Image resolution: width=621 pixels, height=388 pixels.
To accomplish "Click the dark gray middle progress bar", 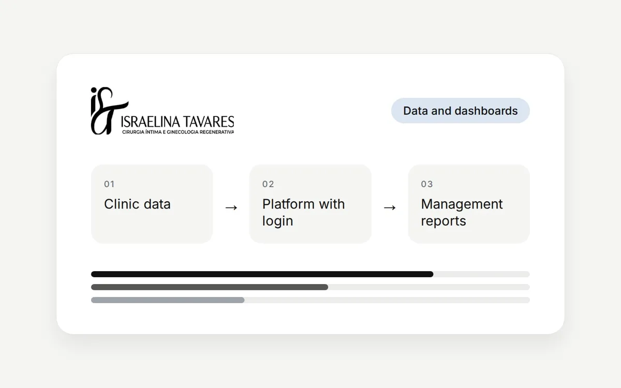I will pos(210,287).
